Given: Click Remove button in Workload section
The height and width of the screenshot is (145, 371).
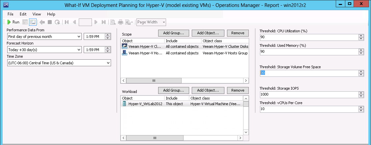Looking at the screenshot, I should [x=238, y=90].
